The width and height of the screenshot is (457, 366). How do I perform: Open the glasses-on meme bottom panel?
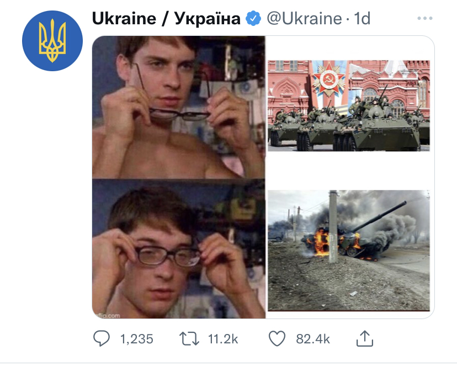click(179, 248)
